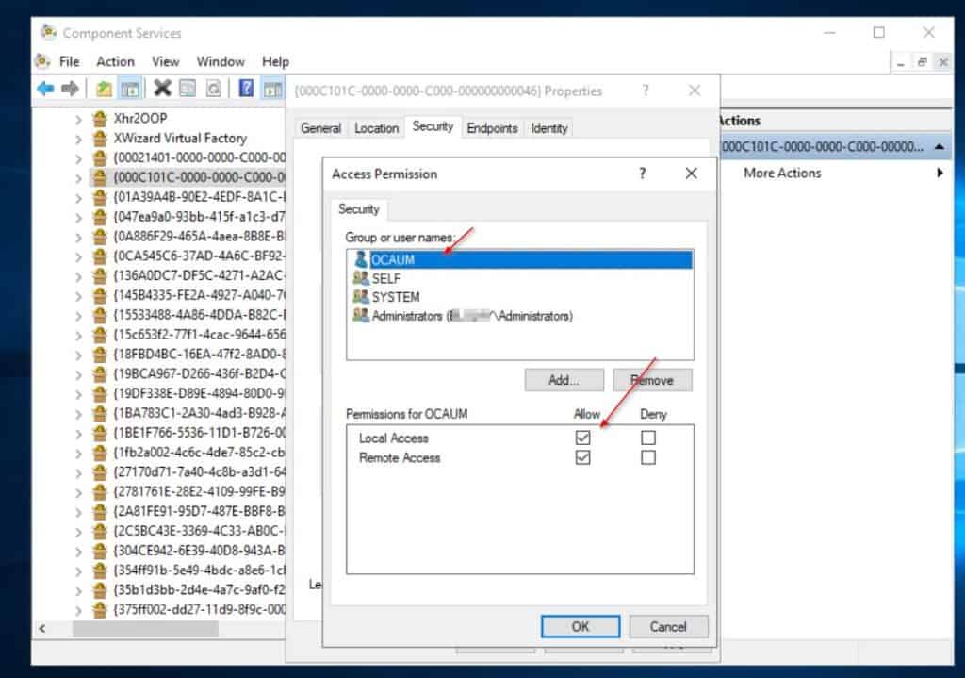Click the ? help button of Access Permission
Screen dimensions: 965x678
643,174
